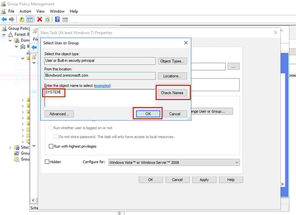
Task: Open the View menu
Action: pos(40,11)
